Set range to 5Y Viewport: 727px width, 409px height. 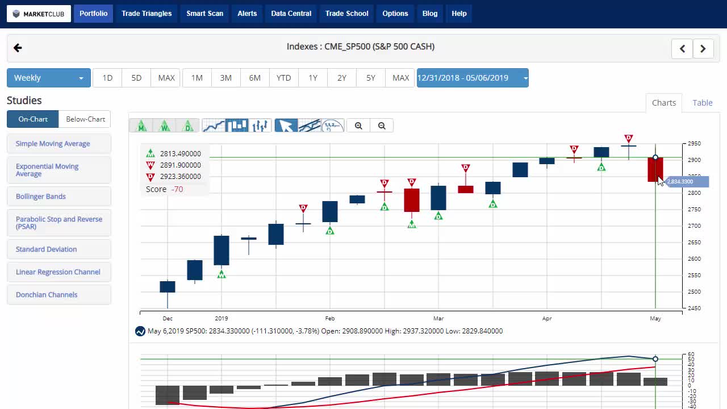pos(371,78)
